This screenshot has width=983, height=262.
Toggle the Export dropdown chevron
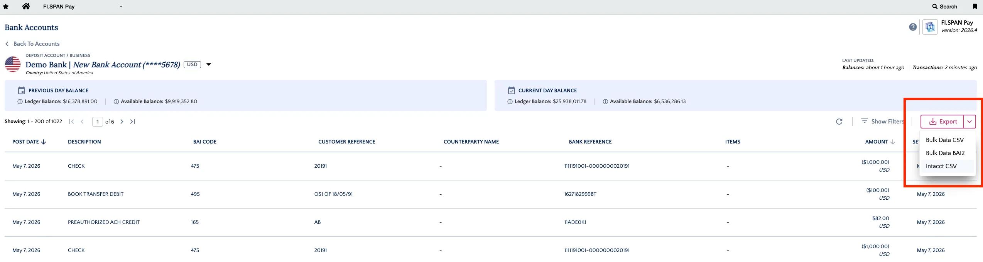pos(969,122)
